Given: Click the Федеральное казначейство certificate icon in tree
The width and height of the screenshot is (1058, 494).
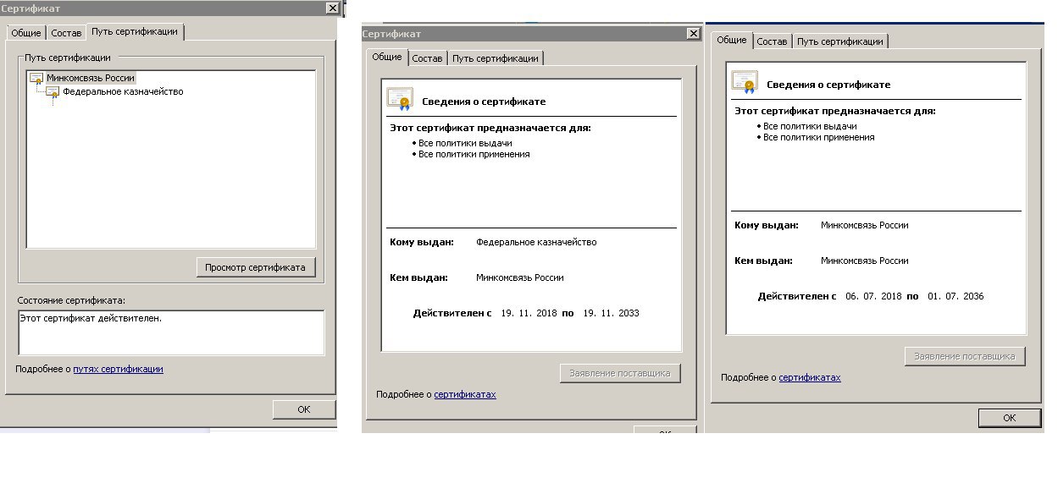Looking at the screenshot, I should [x=53, y=91].
